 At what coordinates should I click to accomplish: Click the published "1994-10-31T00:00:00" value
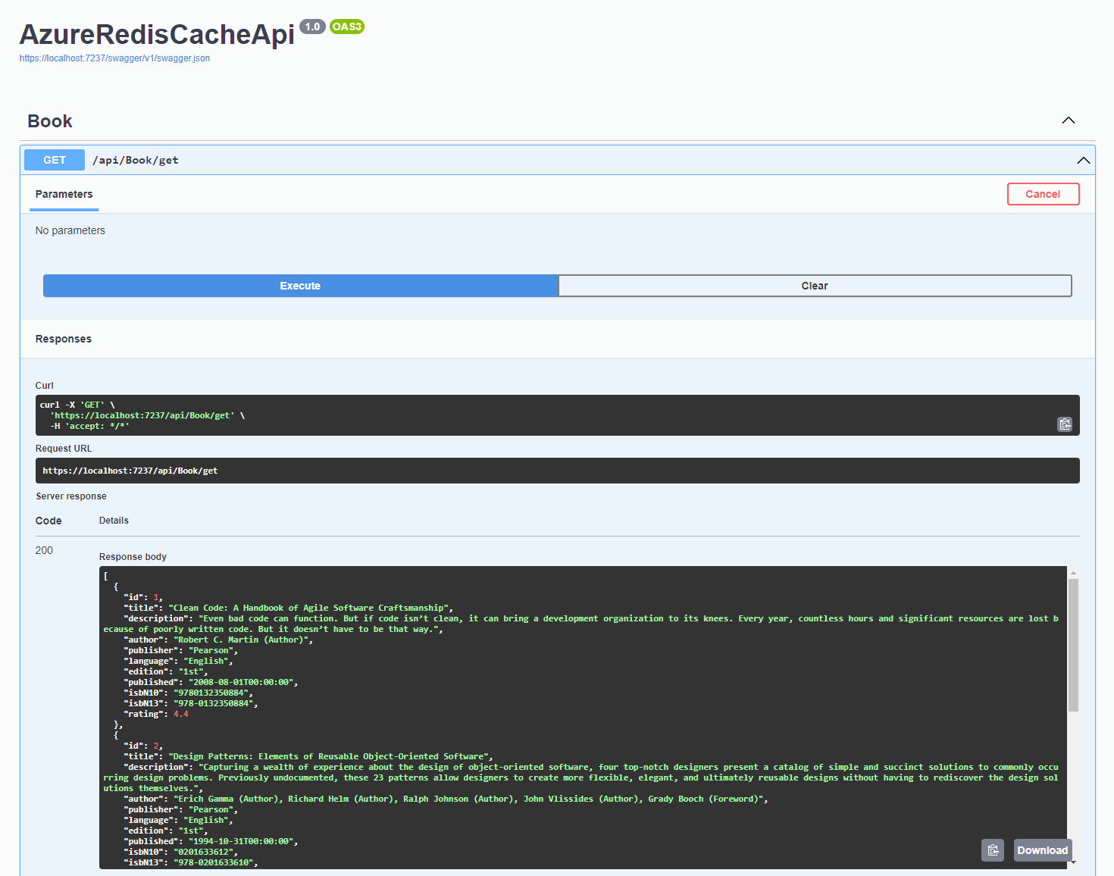241,841
